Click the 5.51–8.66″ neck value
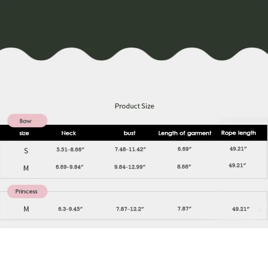The image size is (268, 268). pos(70,150)
